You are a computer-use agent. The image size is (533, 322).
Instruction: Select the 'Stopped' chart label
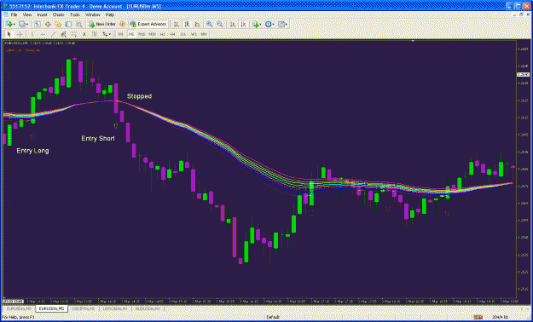click(139, 96)
